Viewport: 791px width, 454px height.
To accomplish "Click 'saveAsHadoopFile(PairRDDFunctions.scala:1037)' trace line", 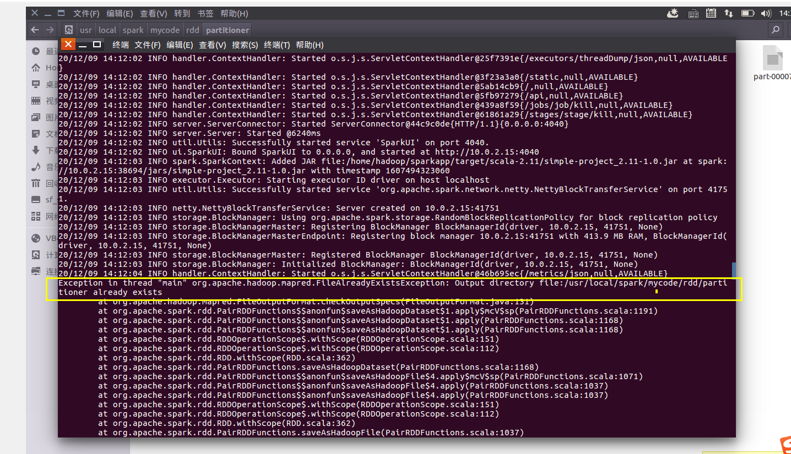I will coord(311,433).
